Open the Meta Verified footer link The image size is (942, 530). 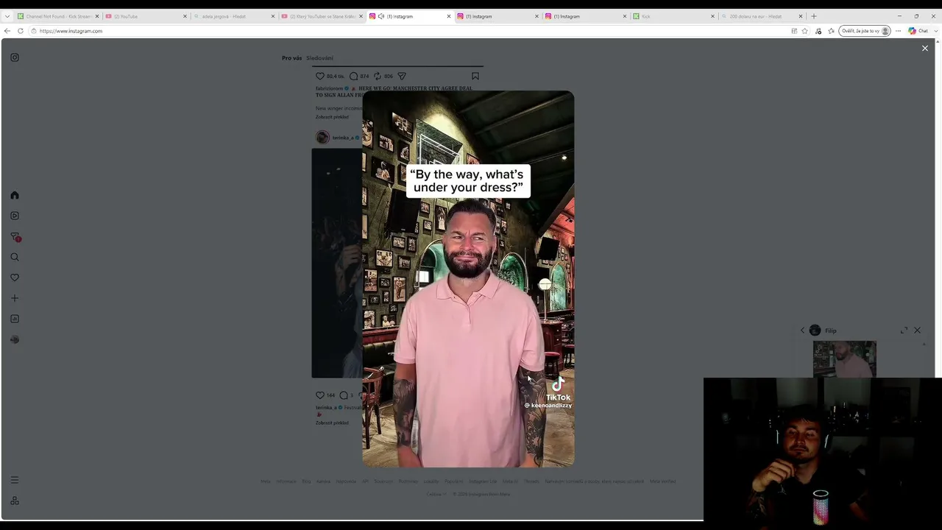(x=662, y=481)
